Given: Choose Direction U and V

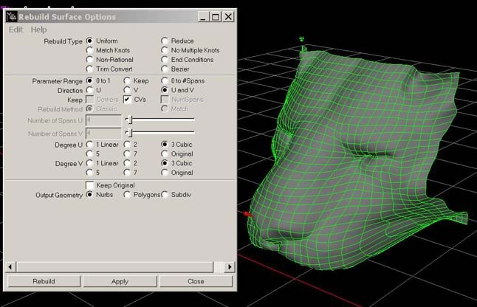Looking at the screenshot, I should [x=165, y=90].
